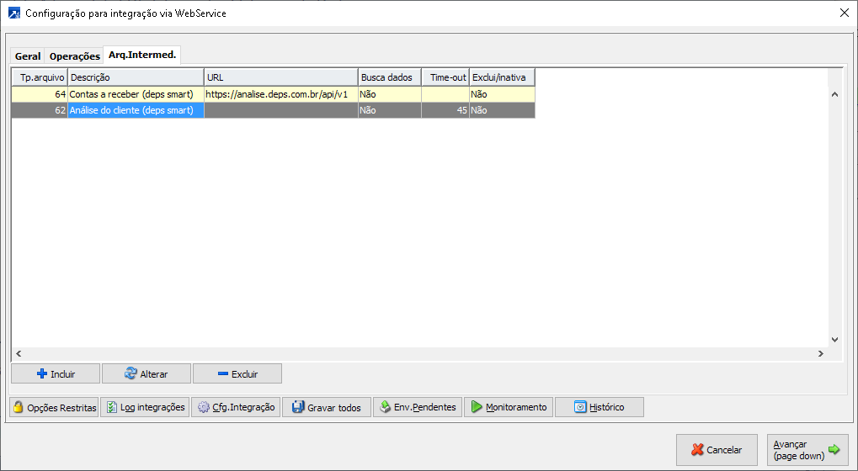Click the Incluir button
The width and height of the screenshot is (858, 471).
click(56, 373)
